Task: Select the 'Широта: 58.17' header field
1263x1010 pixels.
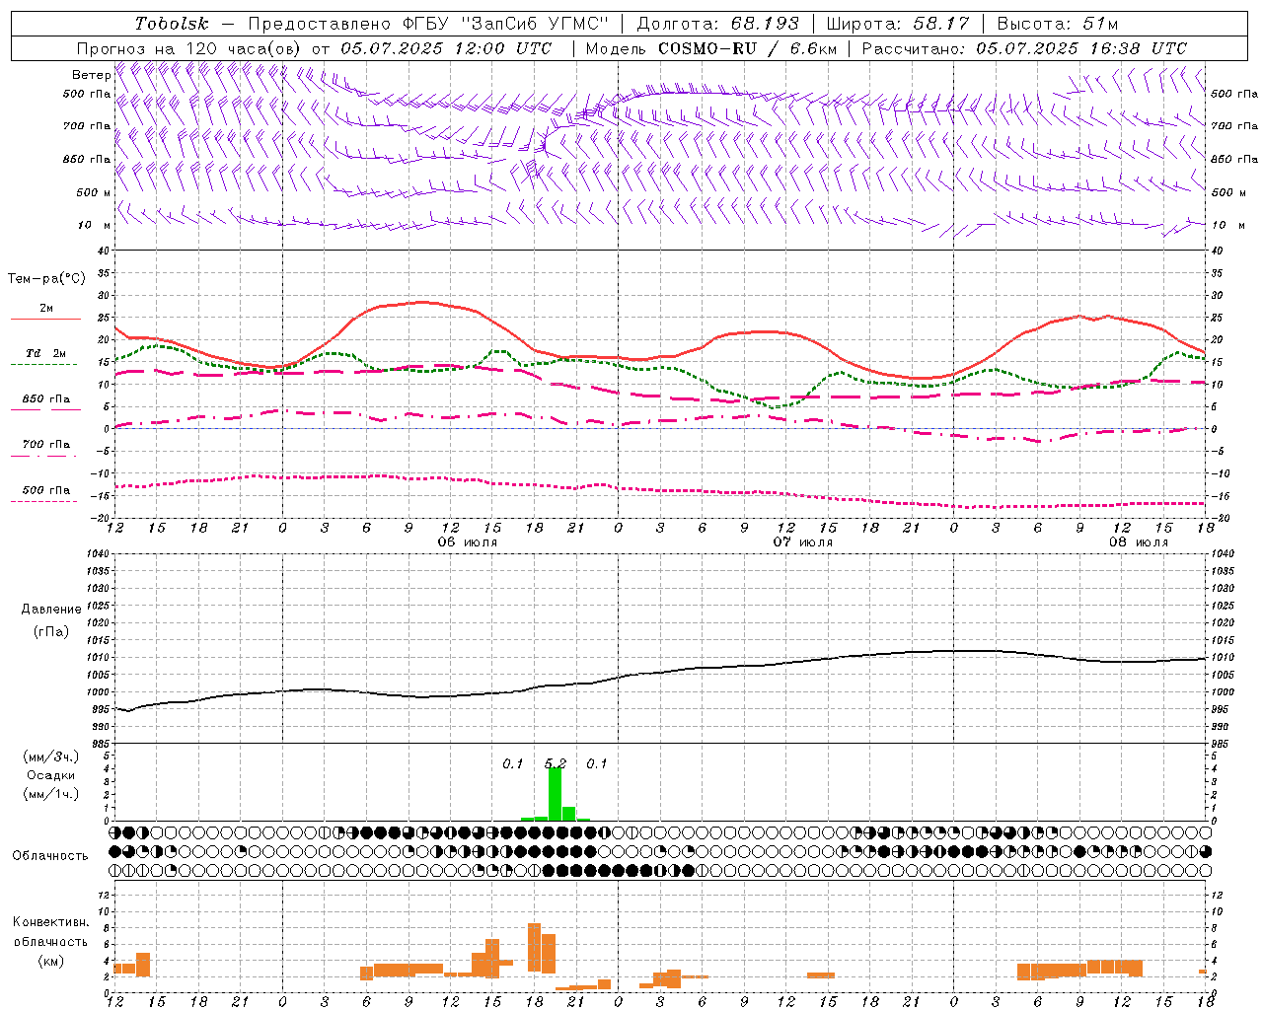Action: coord(898,24)
